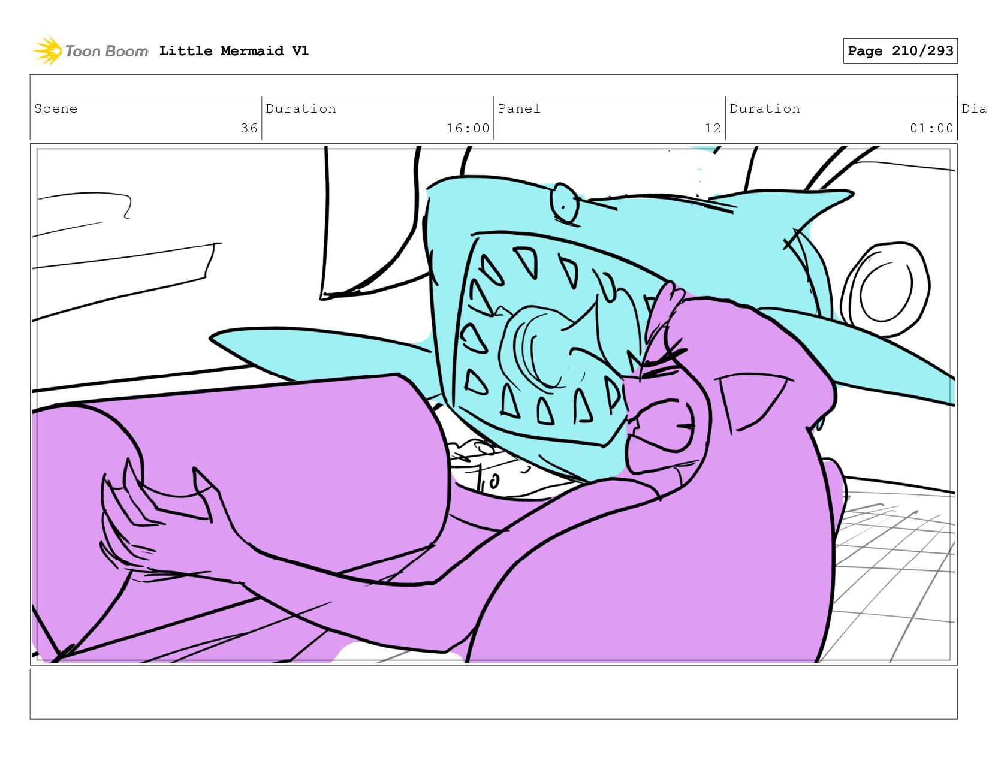Click the 'Panel' column label
Viewport: 989px width, 764px height.
tap(519, 108)
